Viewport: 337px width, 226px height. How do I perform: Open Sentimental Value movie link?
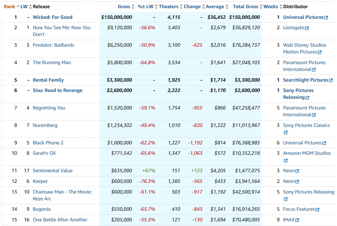coord(53,171)
